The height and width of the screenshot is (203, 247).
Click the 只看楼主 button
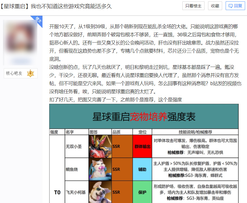pyautogui.click(x=193, y=6)
